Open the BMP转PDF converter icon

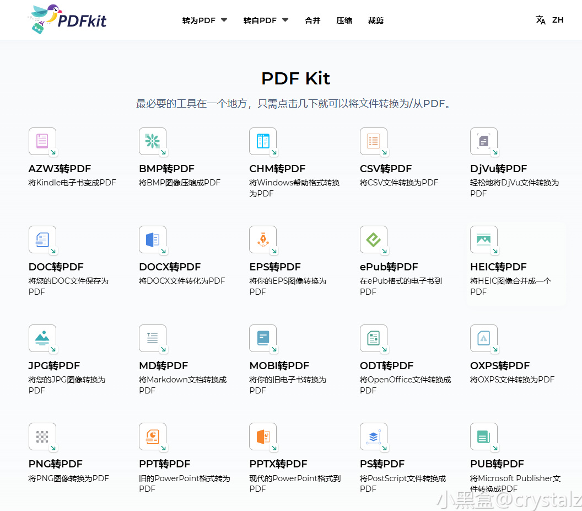153,141
